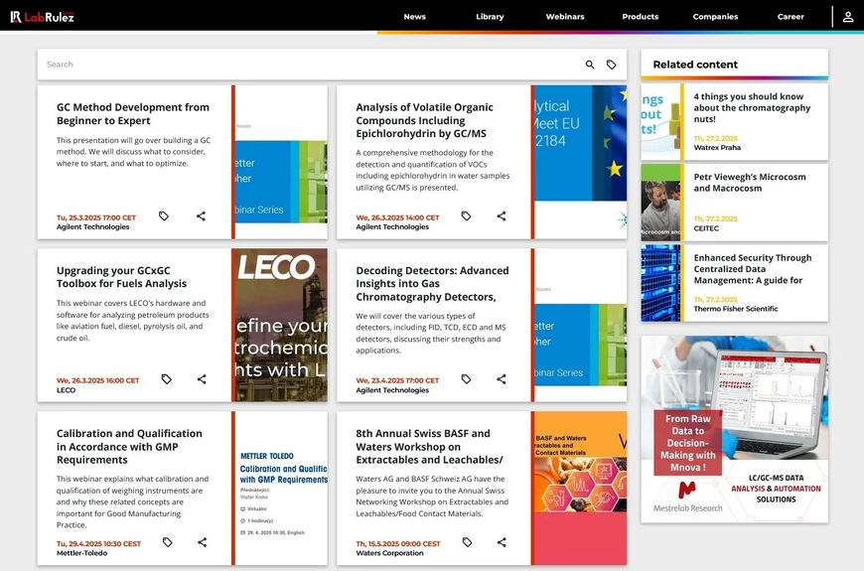Click tag icon on GC Method Development card
This screenshot has width=864, height=571.
coord(164,216)
